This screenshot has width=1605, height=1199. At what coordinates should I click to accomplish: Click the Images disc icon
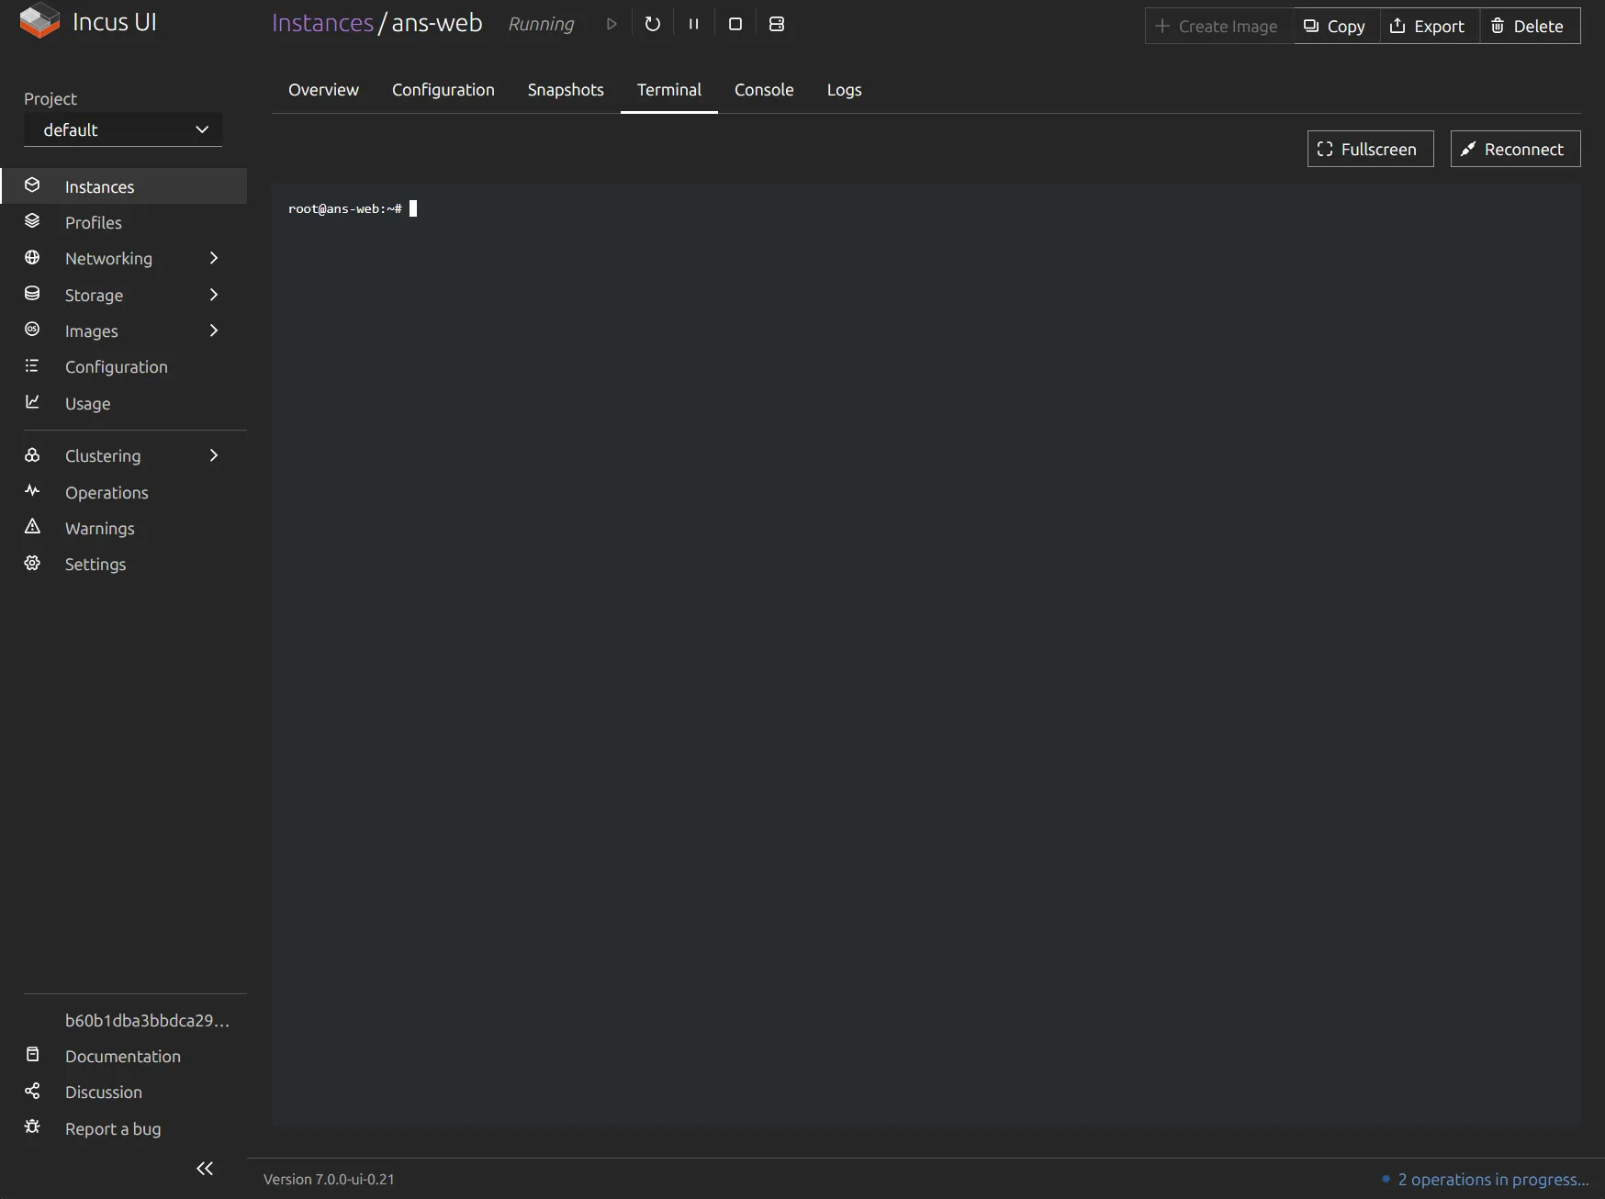tap(32, 330)
